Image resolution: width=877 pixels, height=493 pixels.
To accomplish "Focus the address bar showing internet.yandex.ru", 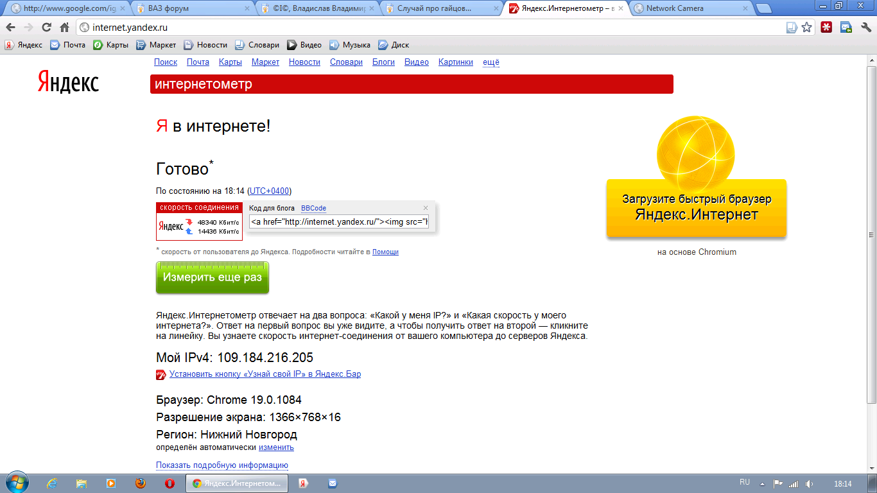I will 430,28.
